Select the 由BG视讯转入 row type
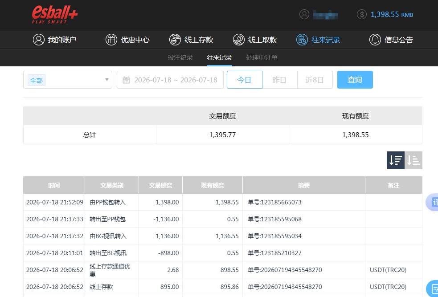 pos(108,236)
